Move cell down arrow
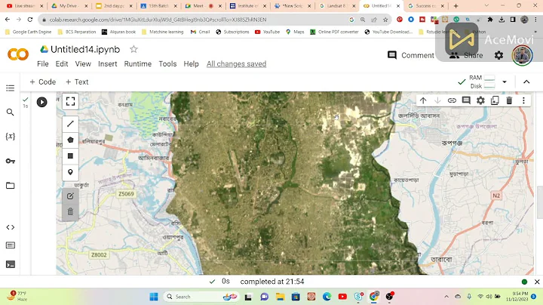 coord(437,100)
